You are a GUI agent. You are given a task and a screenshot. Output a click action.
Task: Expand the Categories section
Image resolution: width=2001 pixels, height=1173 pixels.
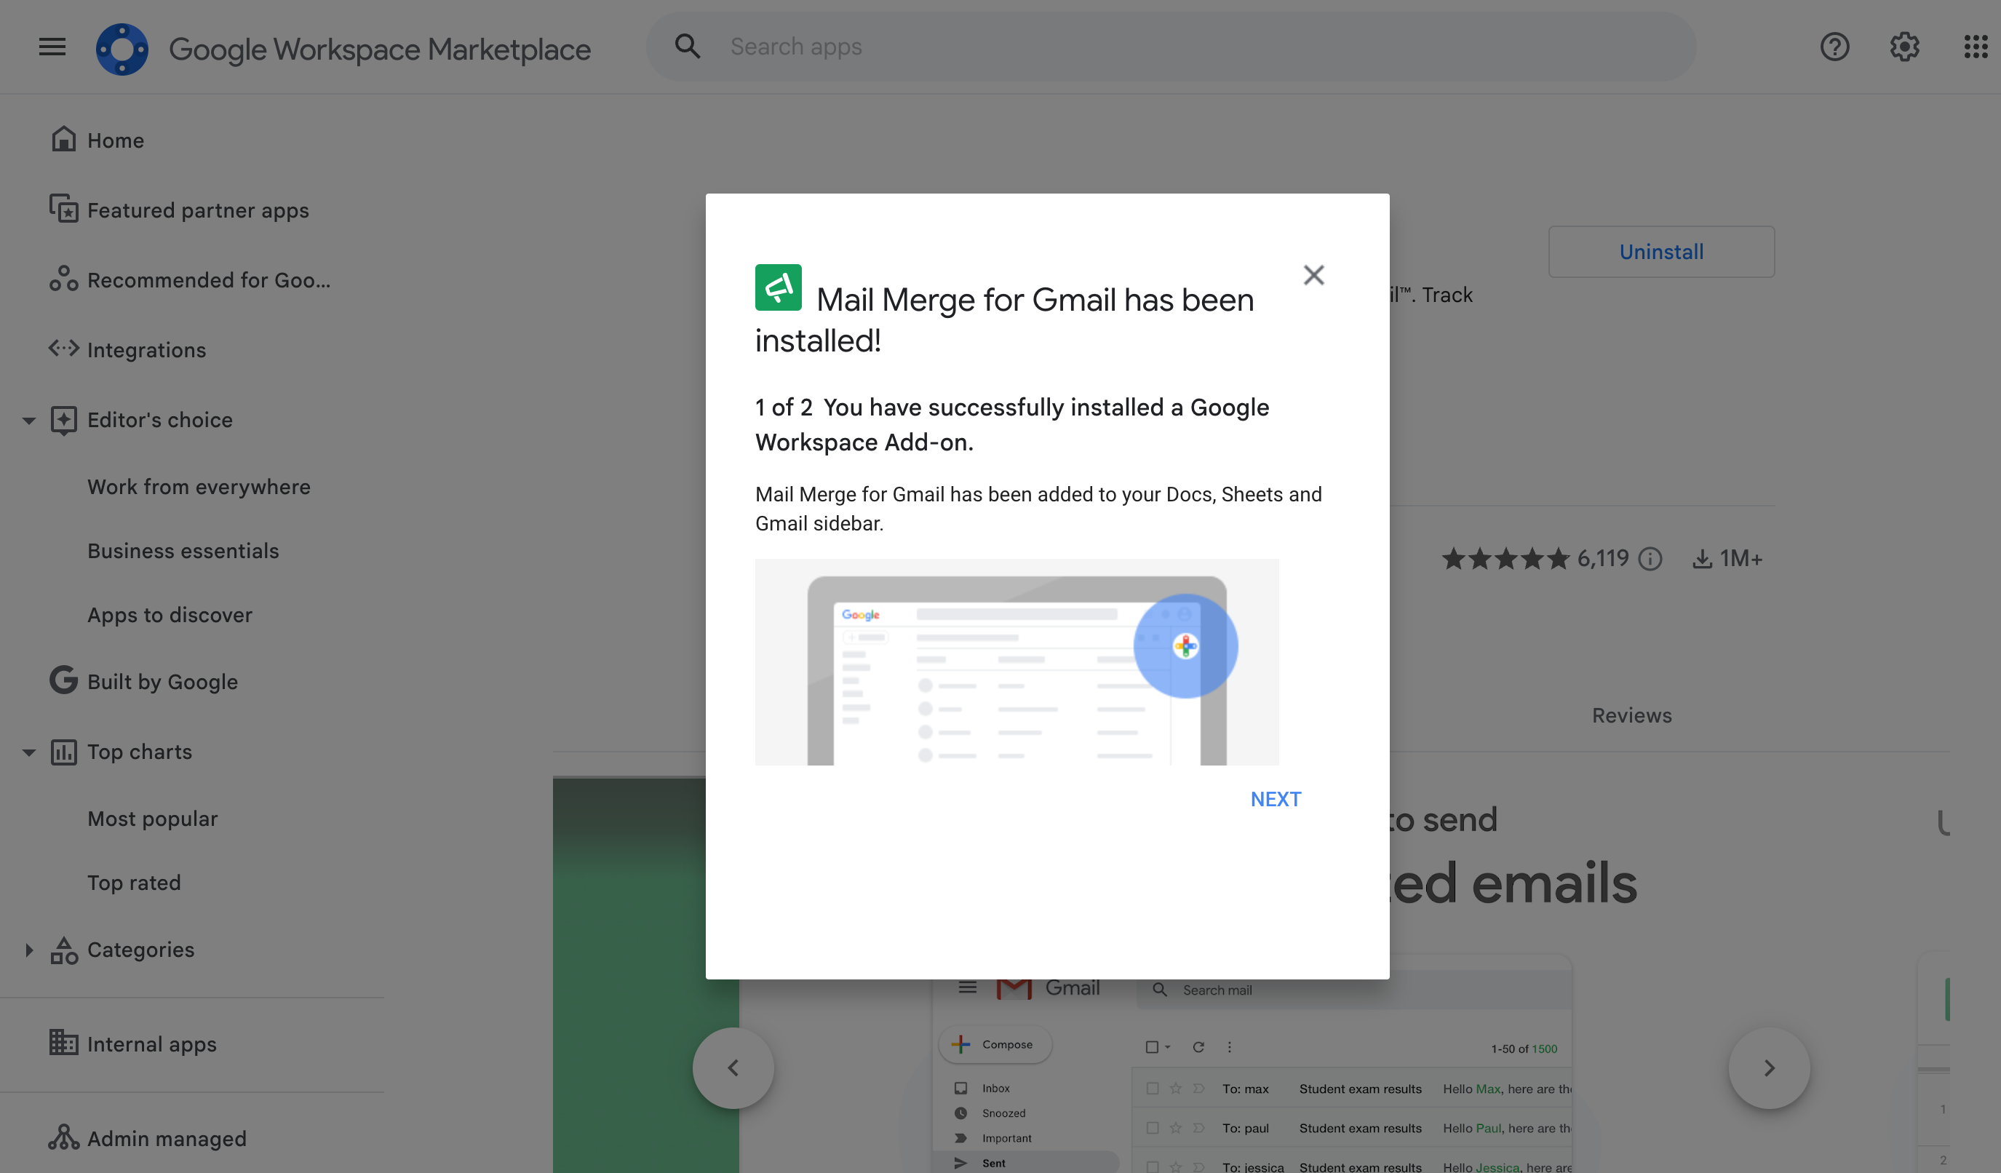(x=28, y=950)
